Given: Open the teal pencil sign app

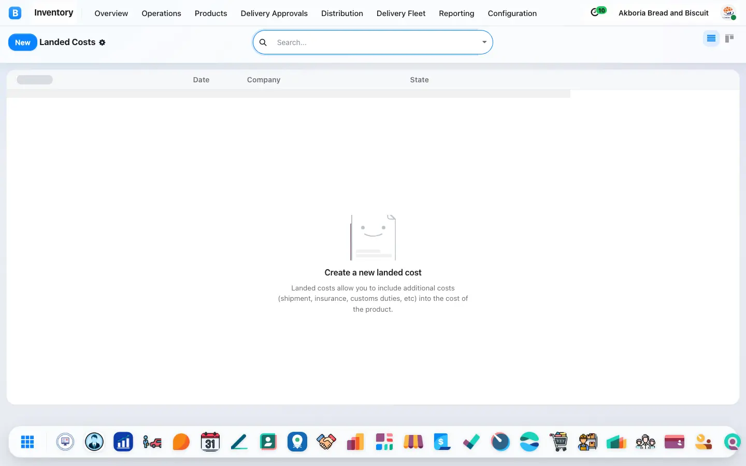Looking at the screenshot, I should pyautogui.click(x=239, y=442).
